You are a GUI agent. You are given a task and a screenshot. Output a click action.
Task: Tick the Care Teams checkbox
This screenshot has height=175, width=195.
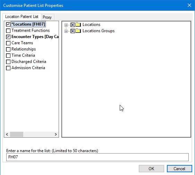point(8,43)
